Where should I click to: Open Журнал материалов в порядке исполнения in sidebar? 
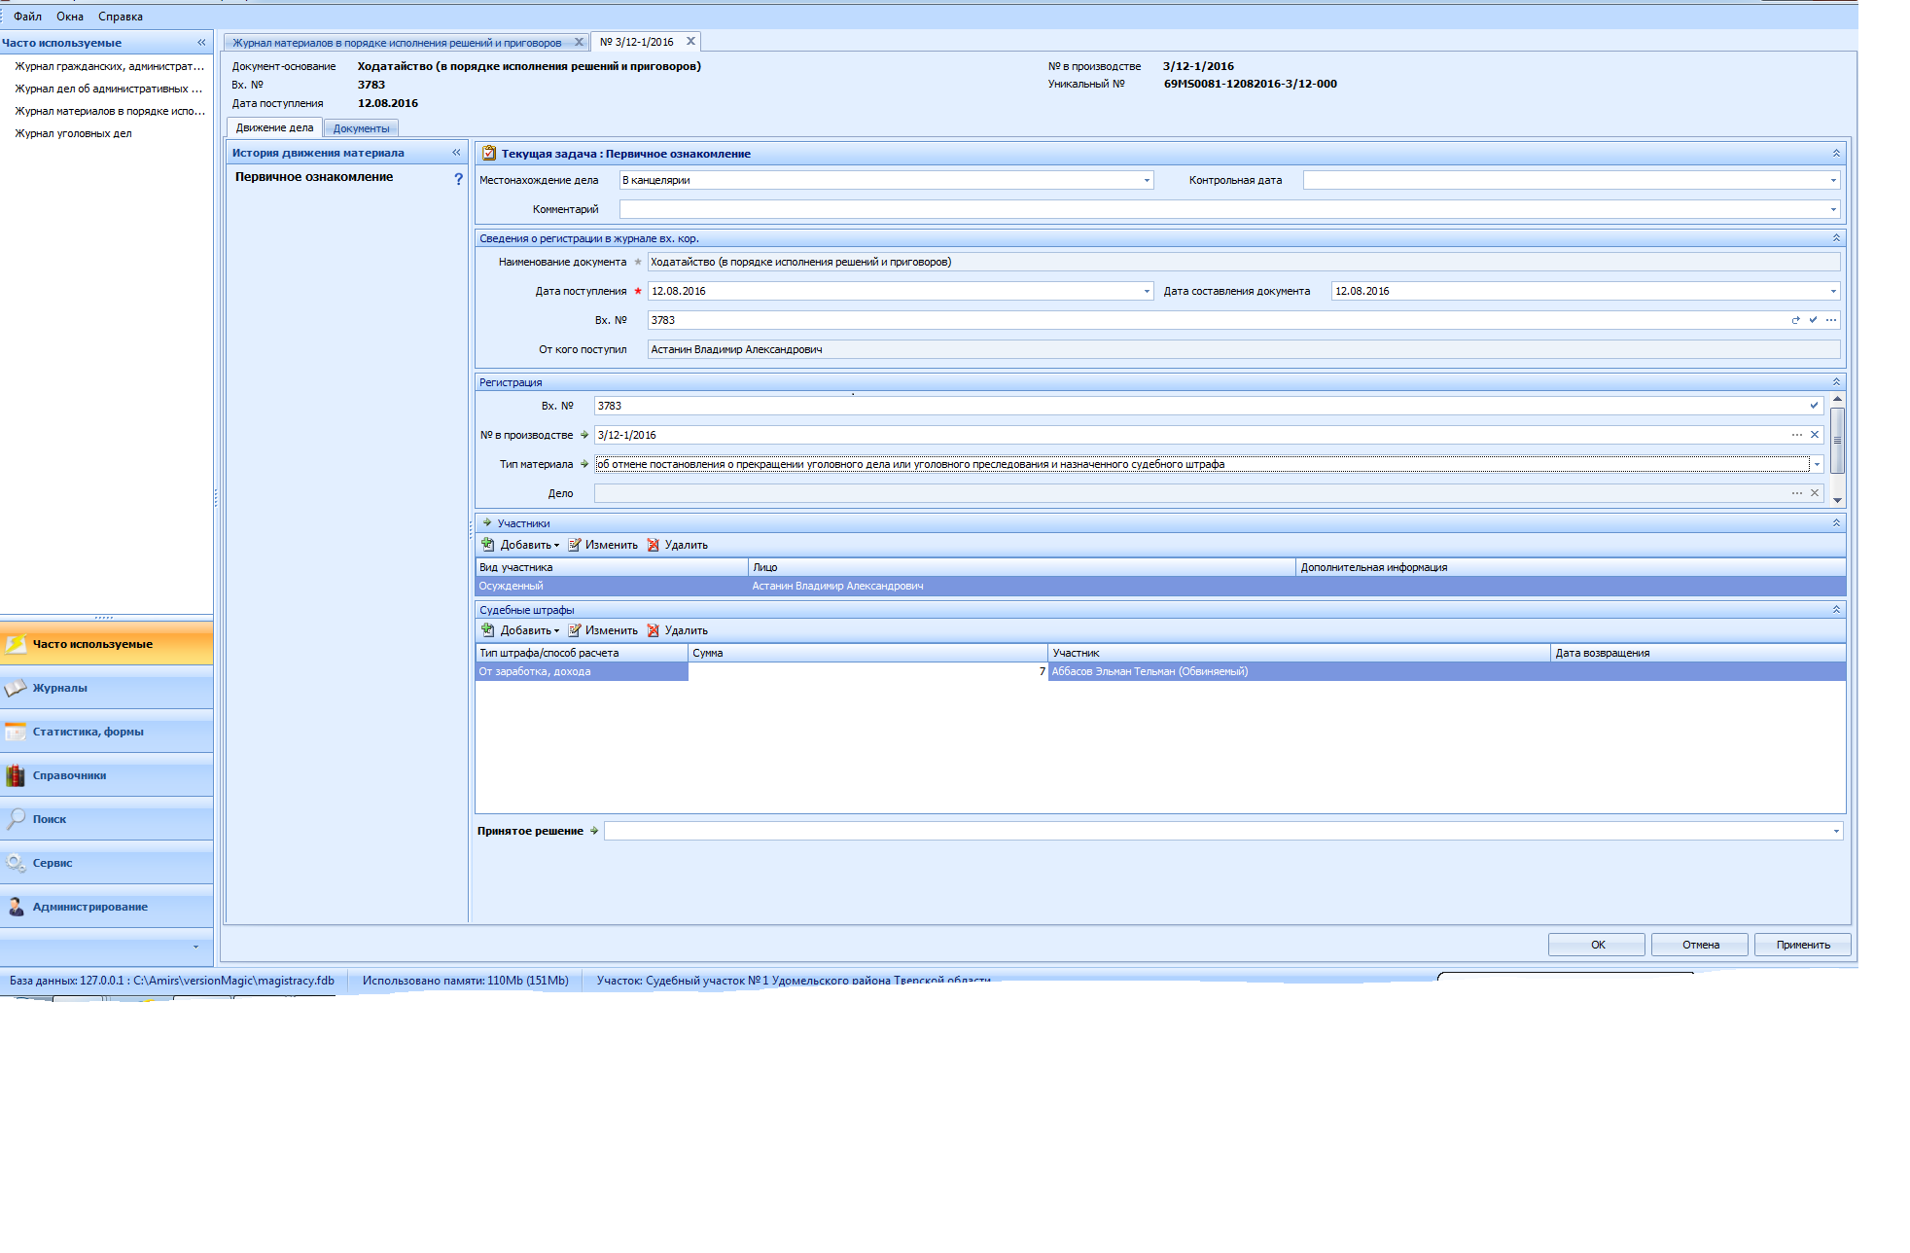tap(109, 111)
